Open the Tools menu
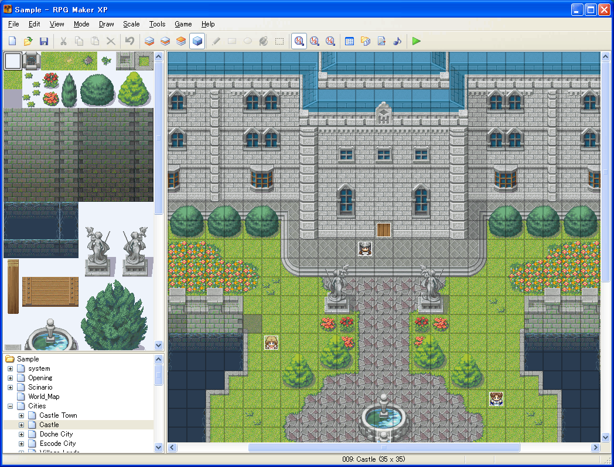The width and height of the screenshot is (614, 467). (x=157, y=24)
